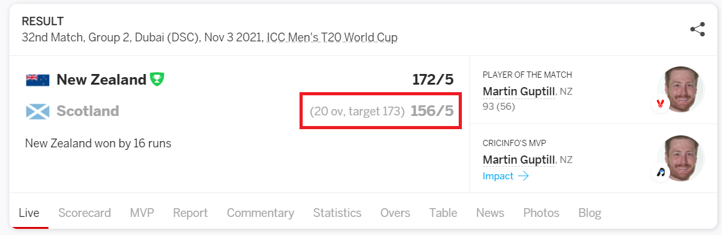Click the New Zealand flag icon
Image resolution: width=723 pixels, height=237 pixels.
pyautogui.click(x=37, y=80)
